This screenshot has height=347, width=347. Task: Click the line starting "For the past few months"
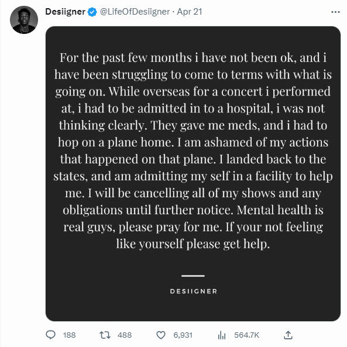coord(193,58)
